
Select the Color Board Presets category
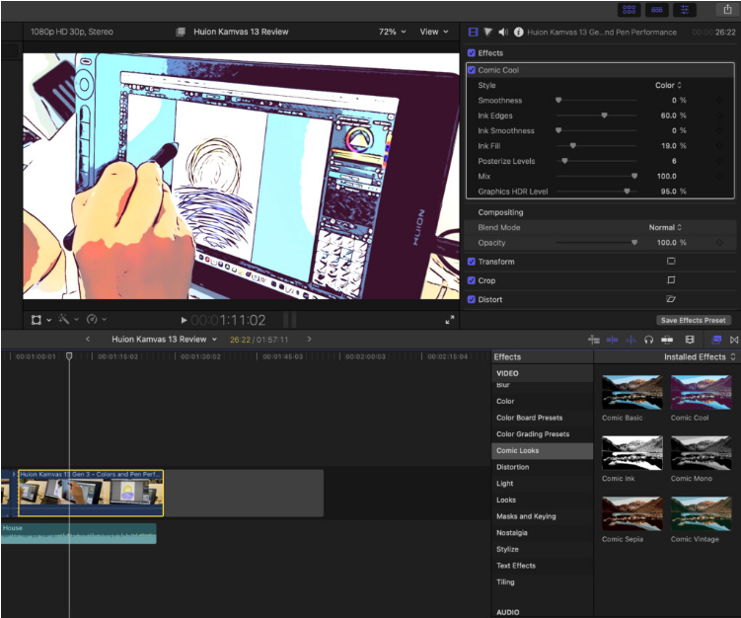tap(542, 418)
